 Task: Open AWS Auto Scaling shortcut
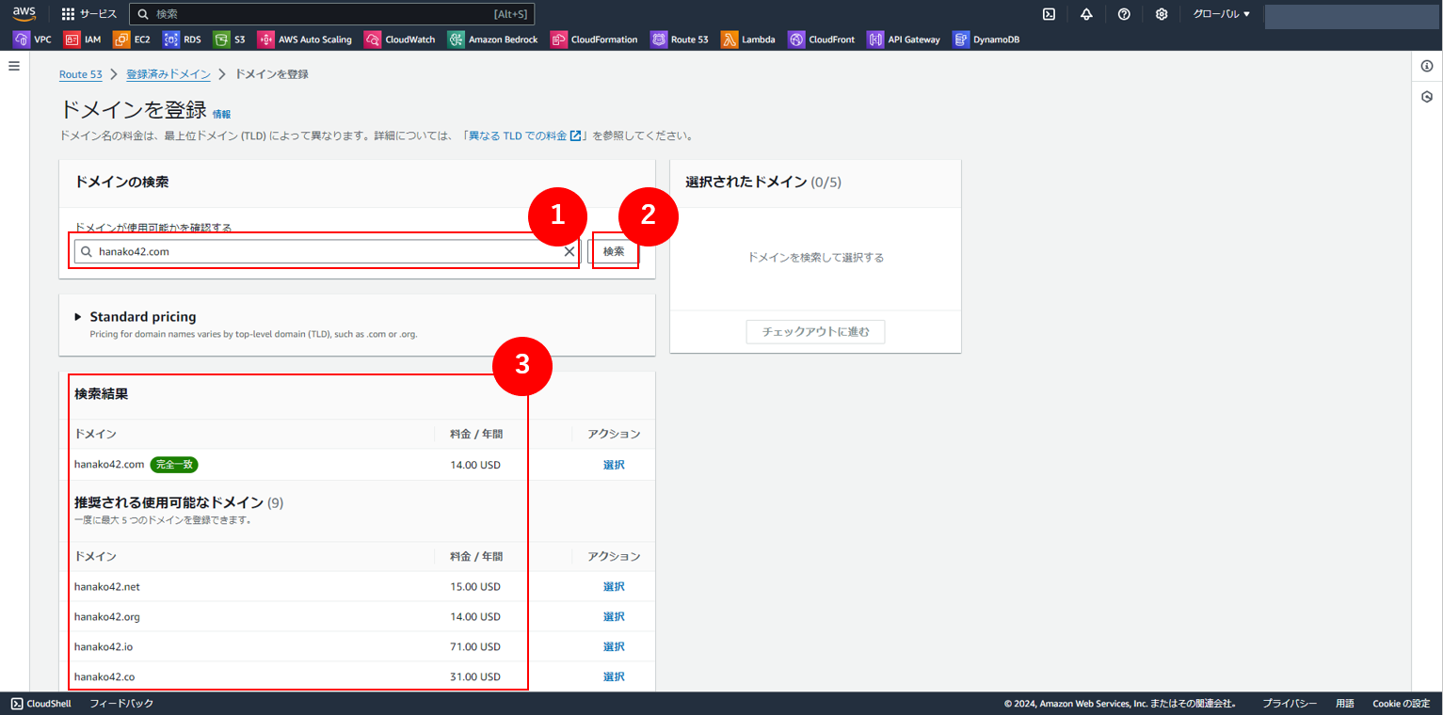(x=304, y=40)
